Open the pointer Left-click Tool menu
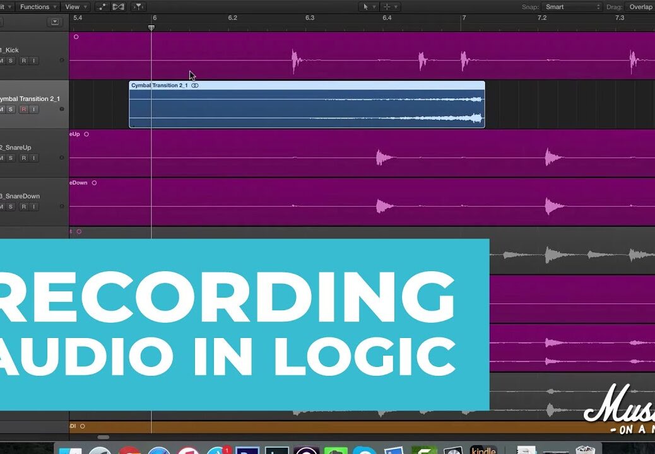Screen dimensions: 655x454 [369, 7]
